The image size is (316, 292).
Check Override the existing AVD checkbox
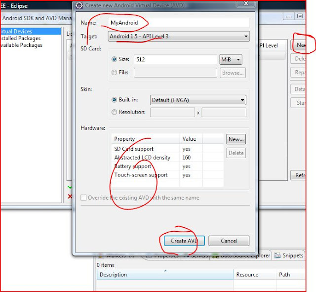83,198
